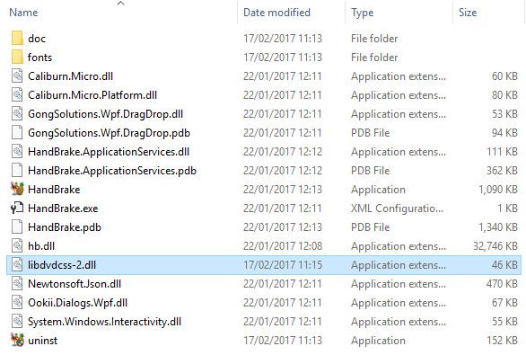Click the System.Windows.Interactivity.dll file icon

point(17,321)
